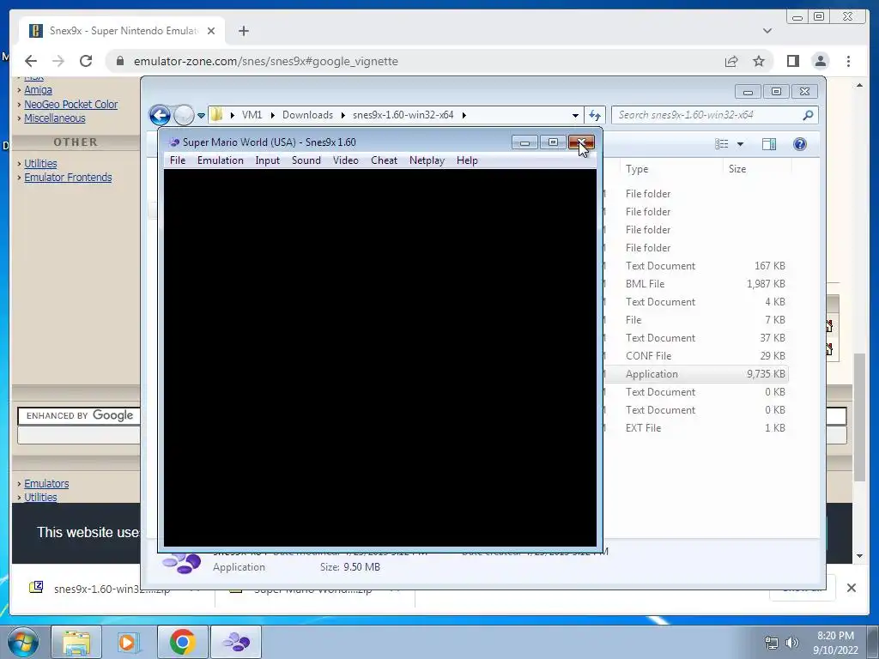Open the Video menu in Snes9x
This screenshot has height=659, width=879.
[x=345, y=160]
